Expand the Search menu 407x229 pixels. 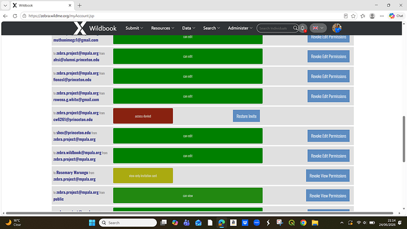[211, 28]
